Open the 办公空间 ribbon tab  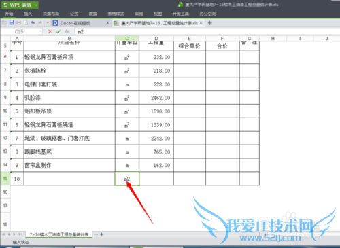(x=207, y=14)
